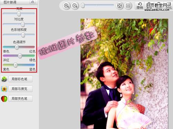Click the 对比 compare button

[169, 6]
